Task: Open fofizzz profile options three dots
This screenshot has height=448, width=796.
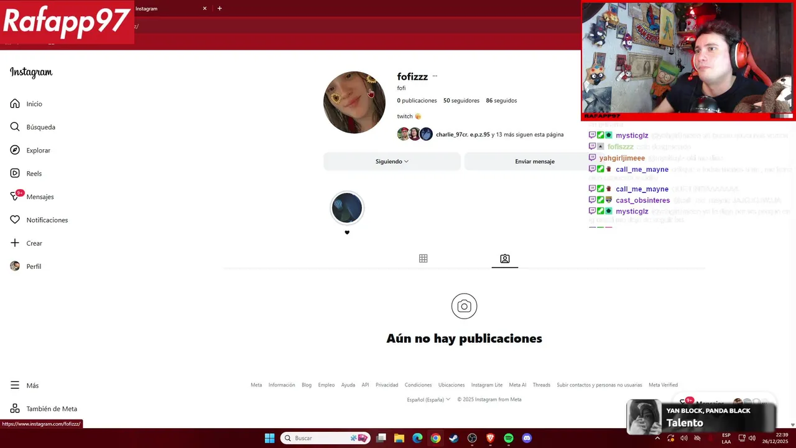Action: coord(435,77)
